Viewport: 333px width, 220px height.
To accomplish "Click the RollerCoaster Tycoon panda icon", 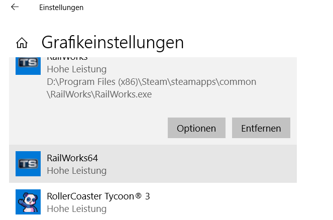I will [x=28, y=202].
